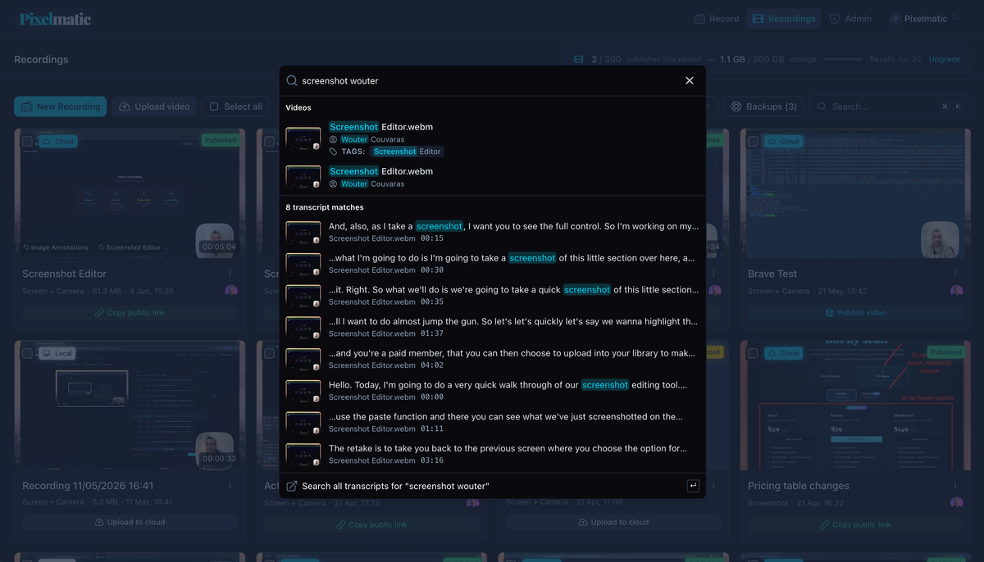Click the Upload video button

point(154,107)
